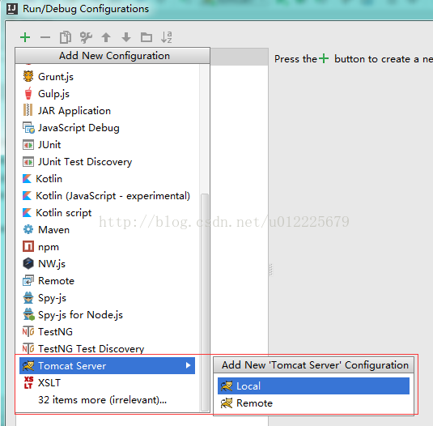
Task: Click the green Add New Configuration plus
Action: (x=25, y=37)
